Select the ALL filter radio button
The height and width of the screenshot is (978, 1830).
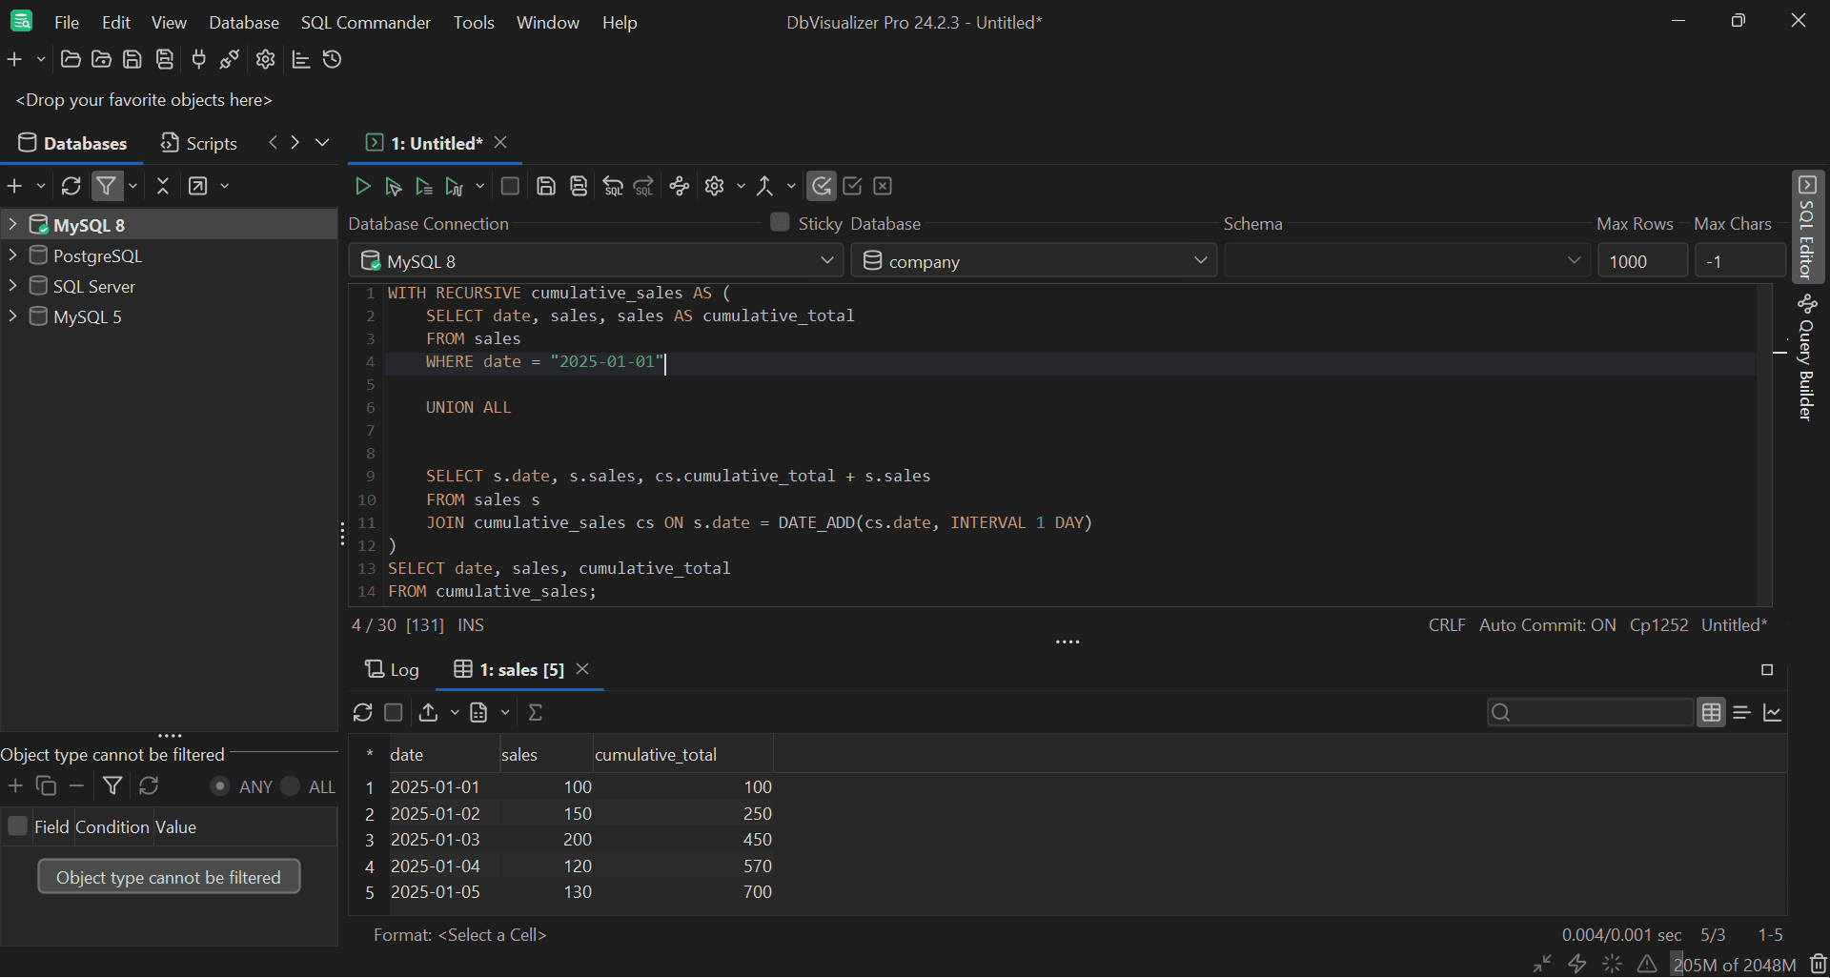click(x=291, y=786)
